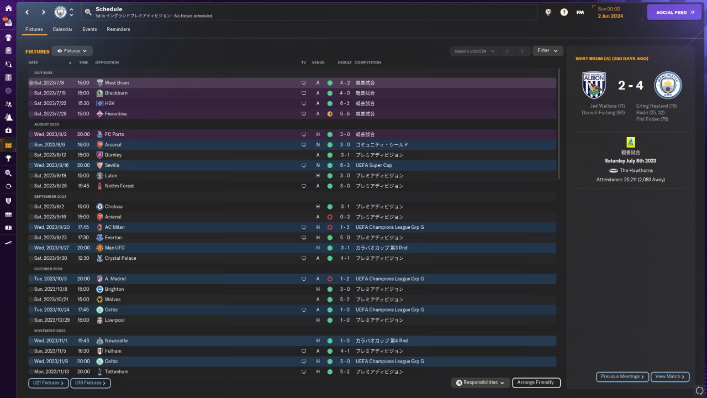Open the clipboard Squad Planner sidebar icon
This screenshot has height=398, width=707.
[8, 51]
